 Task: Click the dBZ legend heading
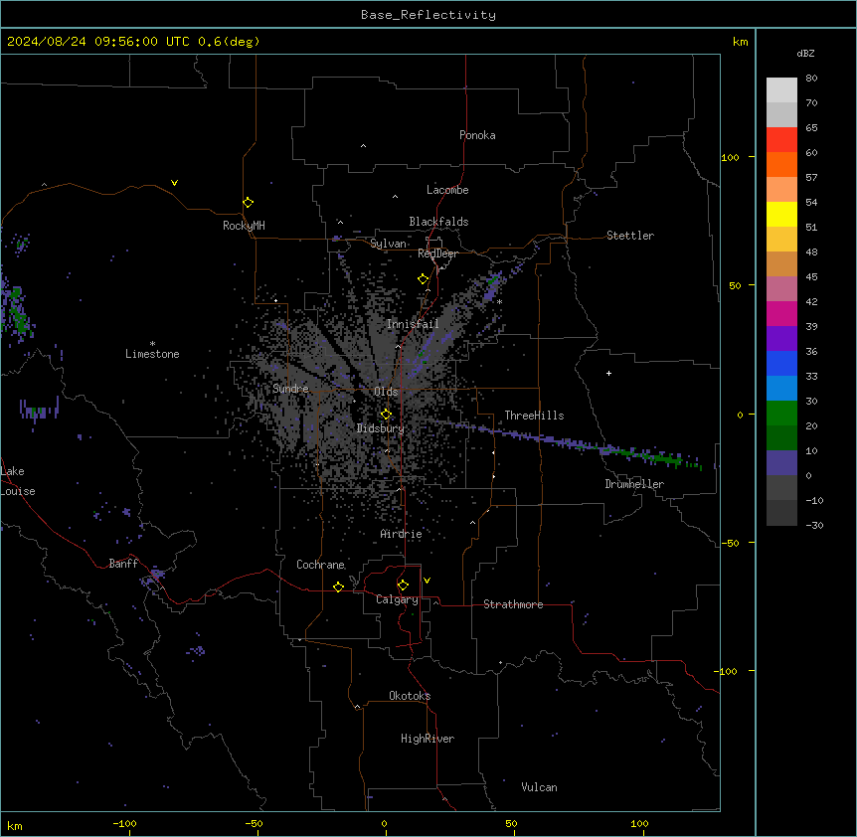tap(805, 53)
